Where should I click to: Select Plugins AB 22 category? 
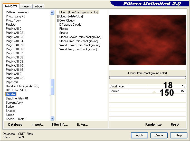tap(14, 78)
